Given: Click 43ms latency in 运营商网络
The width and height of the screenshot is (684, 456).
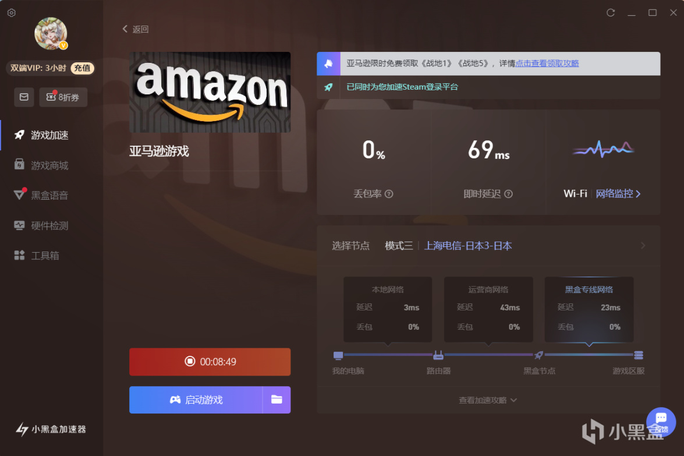Looking at the screenshot, I should (510, 307).
